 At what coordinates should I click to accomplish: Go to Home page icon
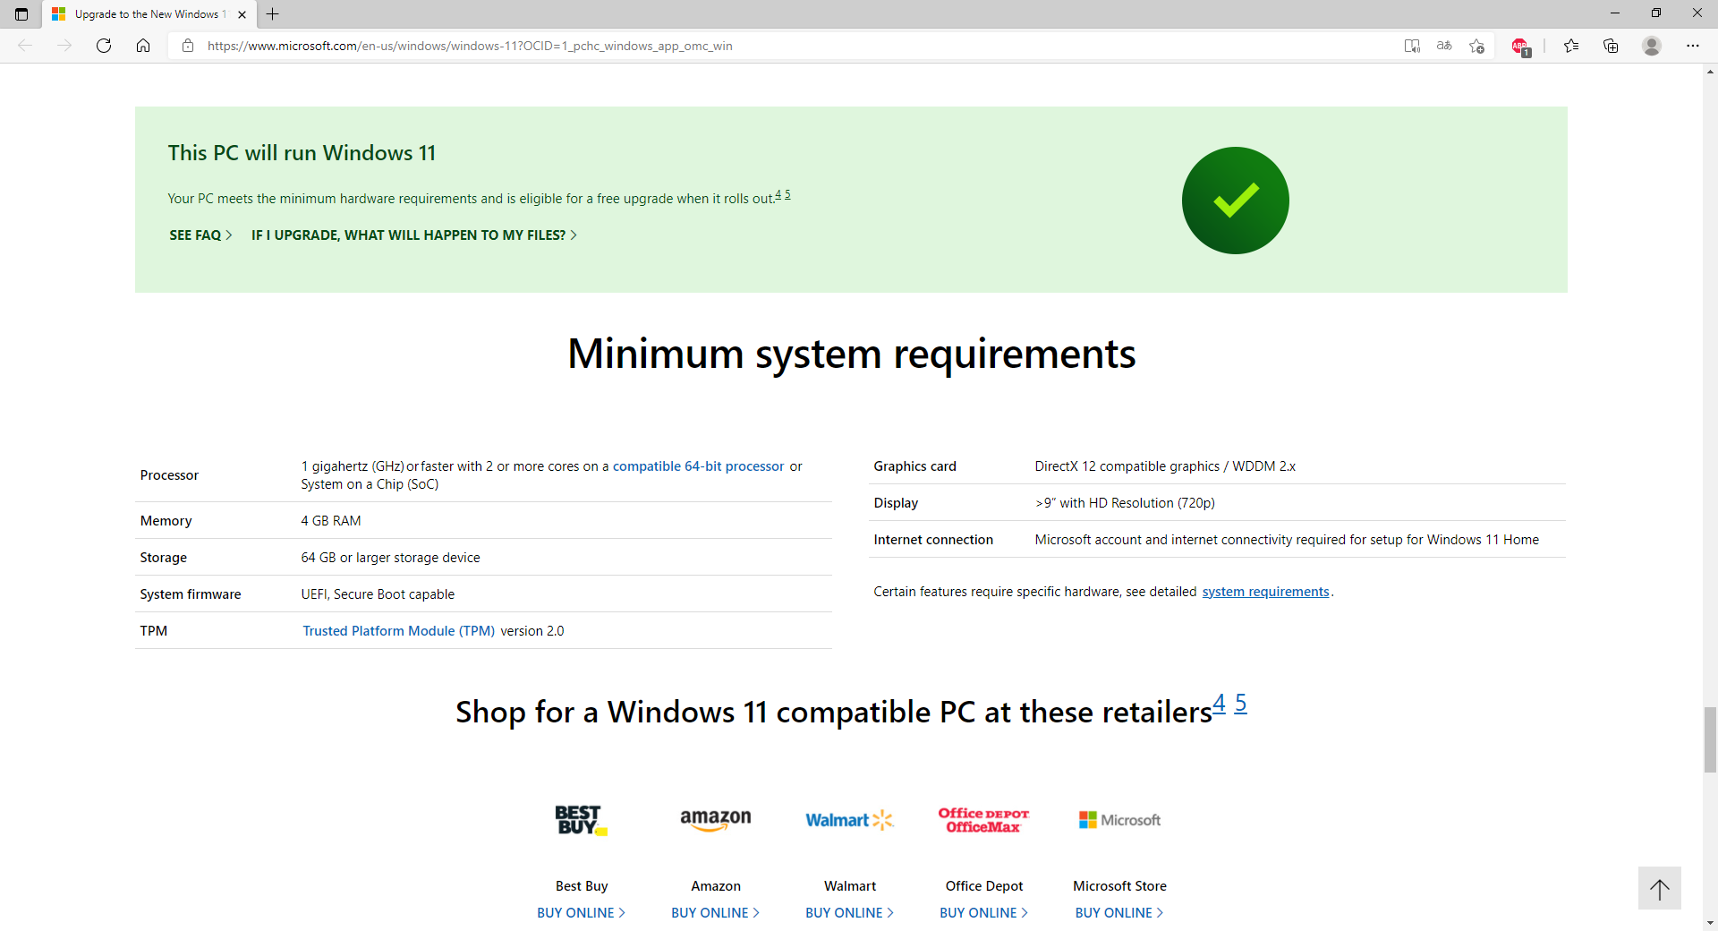pyautogui.click(x=143, y=46)
